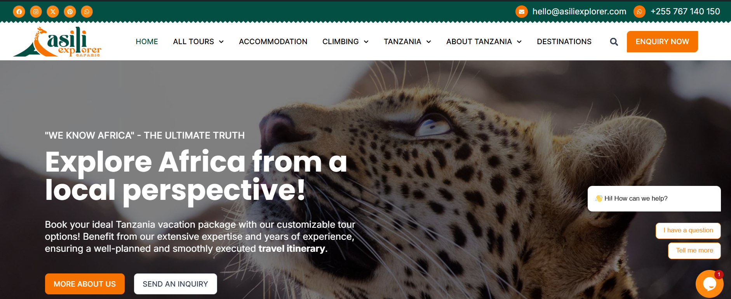Screen dimensions: 731x299
Task: Click the WhatsApp icon beside Pinterest
Action: [x=87, y=12]
